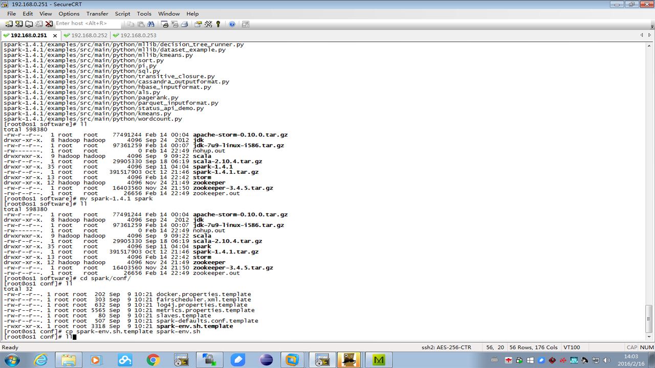The image size is (655, 368).
Task: Click the right tab-scroll arrow
Action: tap(650, 35)
